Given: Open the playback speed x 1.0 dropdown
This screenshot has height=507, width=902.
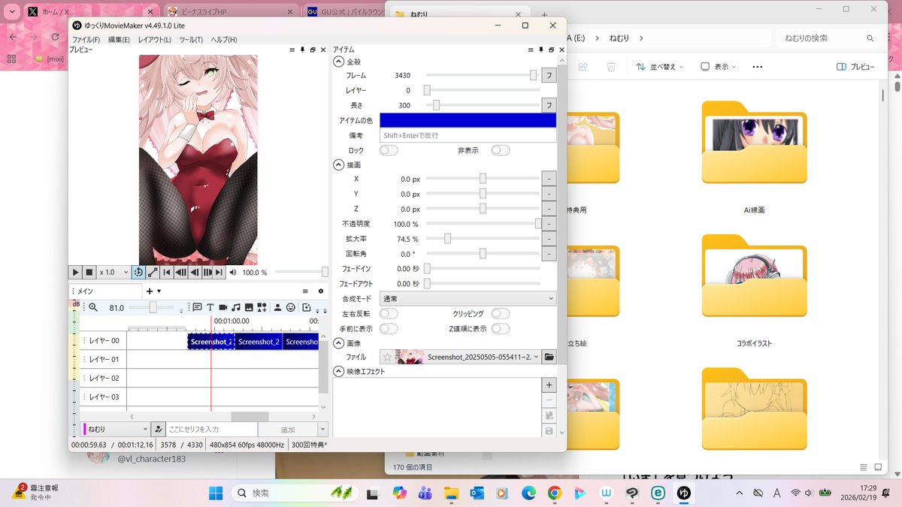Looking at the screenshot, I should click(x=113, y=272).
